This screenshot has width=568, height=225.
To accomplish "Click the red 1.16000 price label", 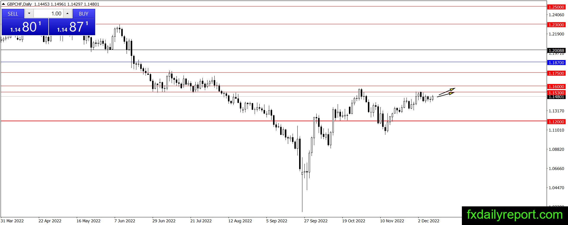I will (556, 87).
